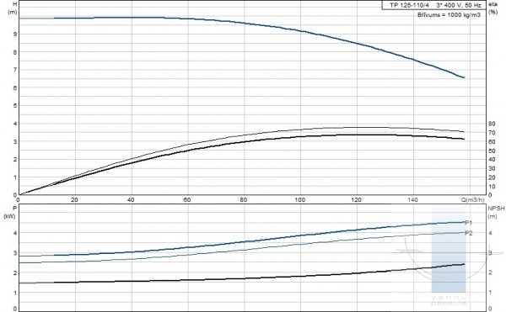The image size is (506, 312).
Task: Click the 60 tick on flow axis
Action: point(187,200)
